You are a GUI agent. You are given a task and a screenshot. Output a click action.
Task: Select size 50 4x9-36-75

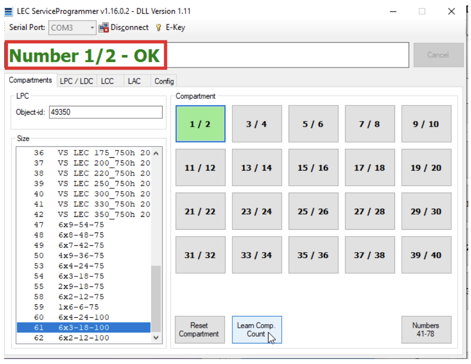point(84,255)
